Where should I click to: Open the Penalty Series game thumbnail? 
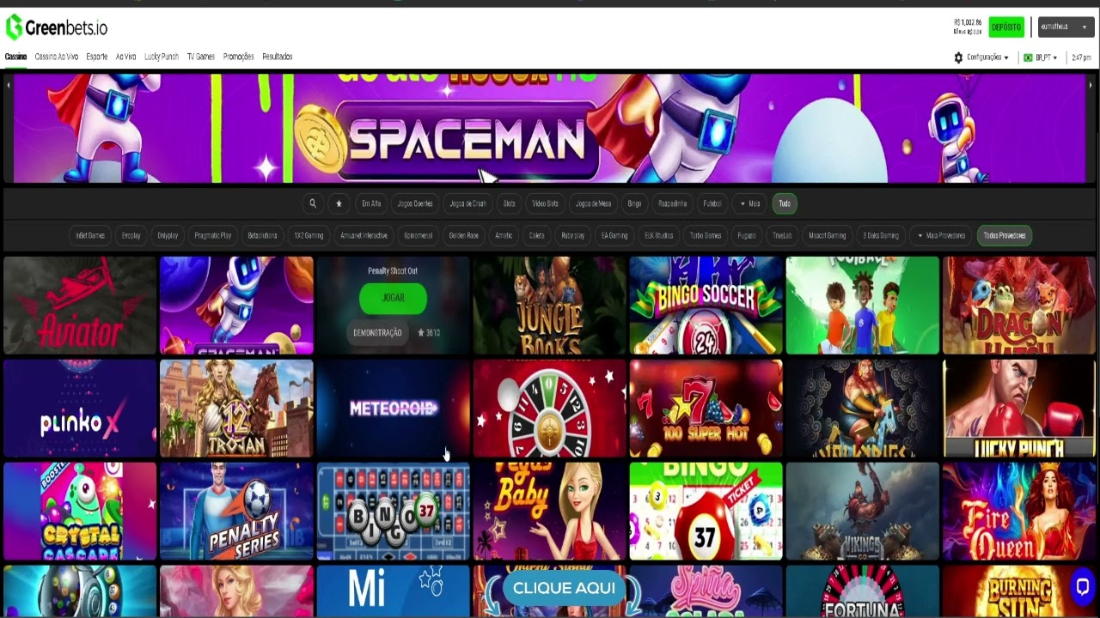[236, 512]
